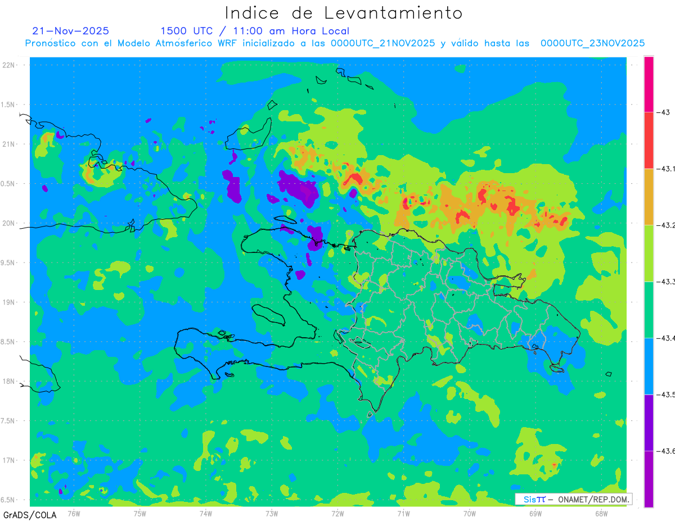675x521 pixels.
Task: Click the latitude label '17N'
Action: 8,460
